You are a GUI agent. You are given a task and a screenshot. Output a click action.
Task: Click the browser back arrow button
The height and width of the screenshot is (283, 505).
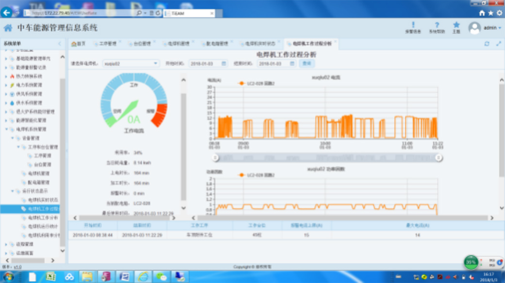[7, 13]
